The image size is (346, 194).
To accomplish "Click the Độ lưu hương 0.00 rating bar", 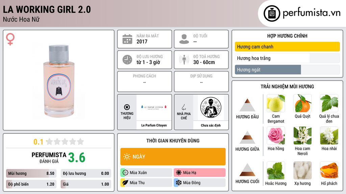I will click(x=86, y=173).
